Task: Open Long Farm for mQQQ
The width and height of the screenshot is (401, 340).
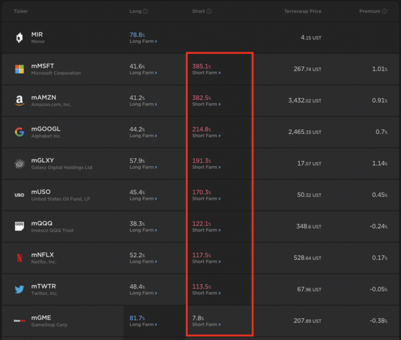Action: (143, 230)
